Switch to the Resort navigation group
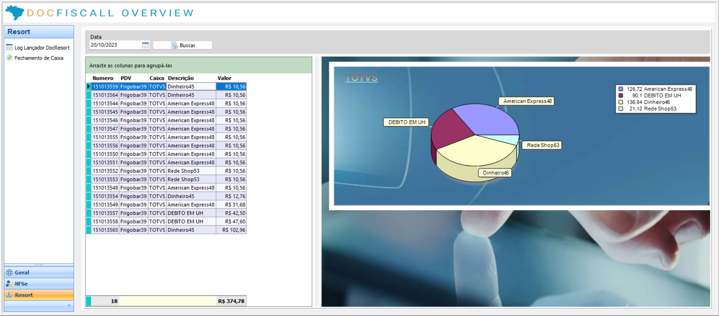719x316 pixels. pos(39,295)
